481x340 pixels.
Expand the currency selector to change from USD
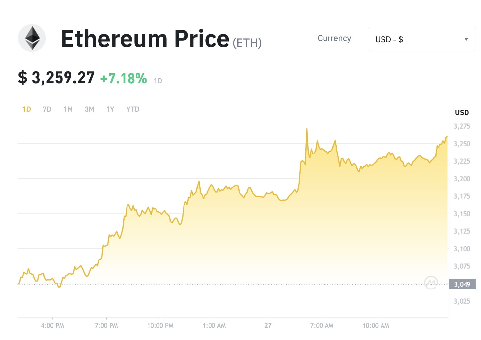[422, 39]
